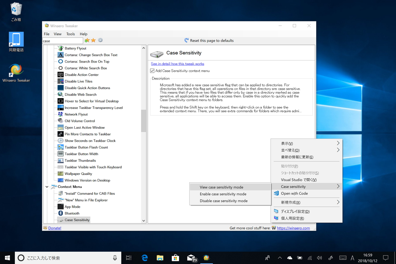Click the Network Flyout icon in the tree
This screenshot has height=264, width=396.
tap(60, 114)
